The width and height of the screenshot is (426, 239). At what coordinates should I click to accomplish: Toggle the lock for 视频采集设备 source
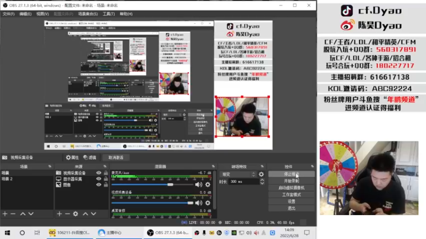coord(105,173)
